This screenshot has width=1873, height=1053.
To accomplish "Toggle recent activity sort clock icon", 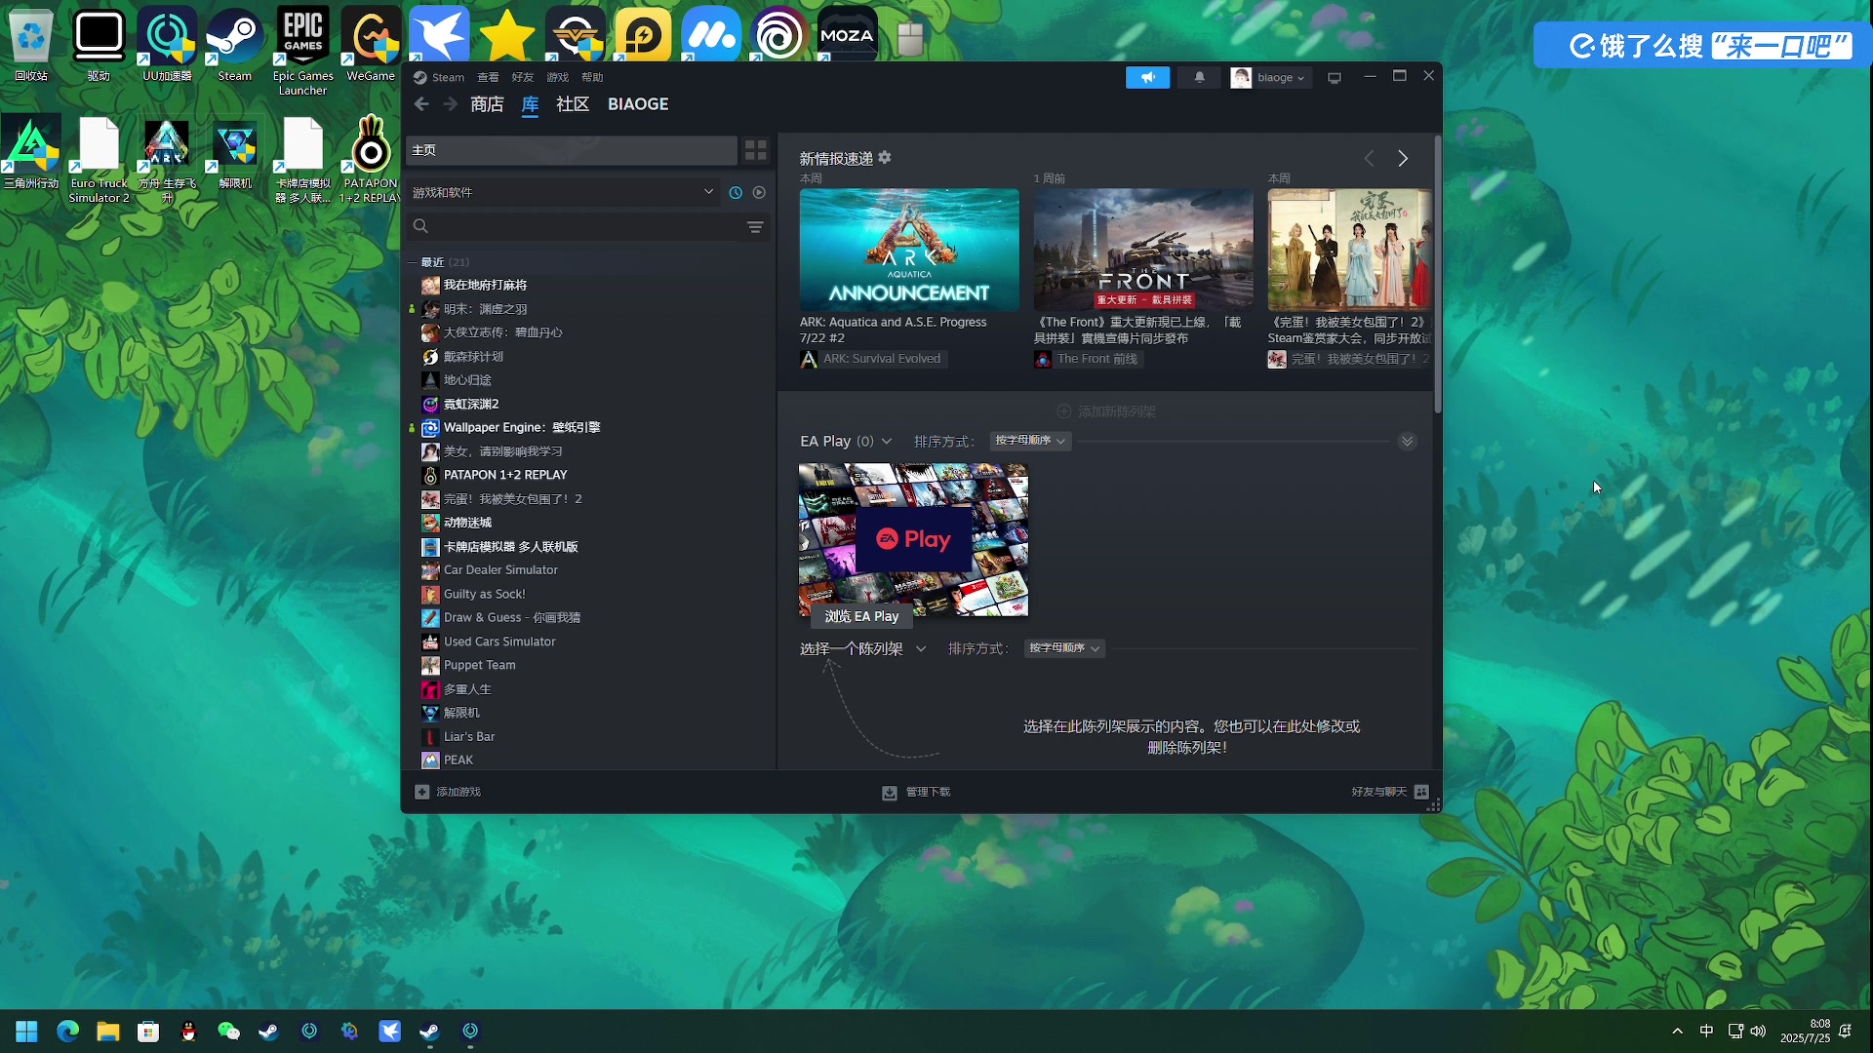I will coord(736,193).
